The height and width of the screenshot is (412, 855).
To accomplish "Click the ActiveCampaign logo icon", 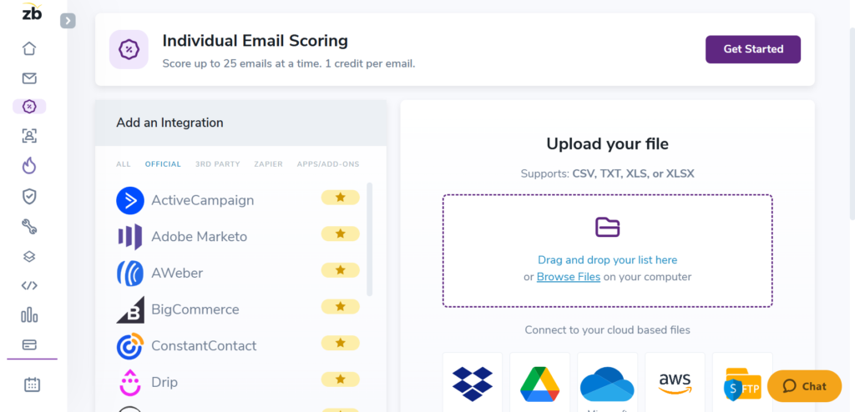I will coord(130,200).
